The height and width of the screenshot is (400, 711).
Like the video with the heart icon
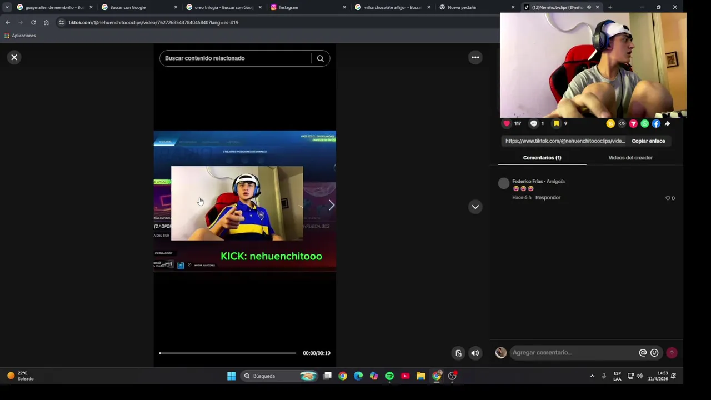point(507,123)
